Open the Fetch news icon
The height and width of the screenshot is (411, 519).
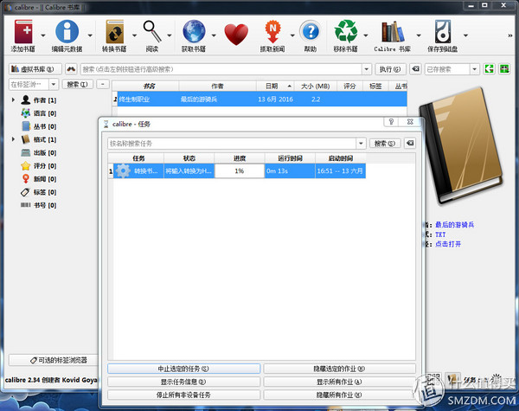tap(272, 32)
